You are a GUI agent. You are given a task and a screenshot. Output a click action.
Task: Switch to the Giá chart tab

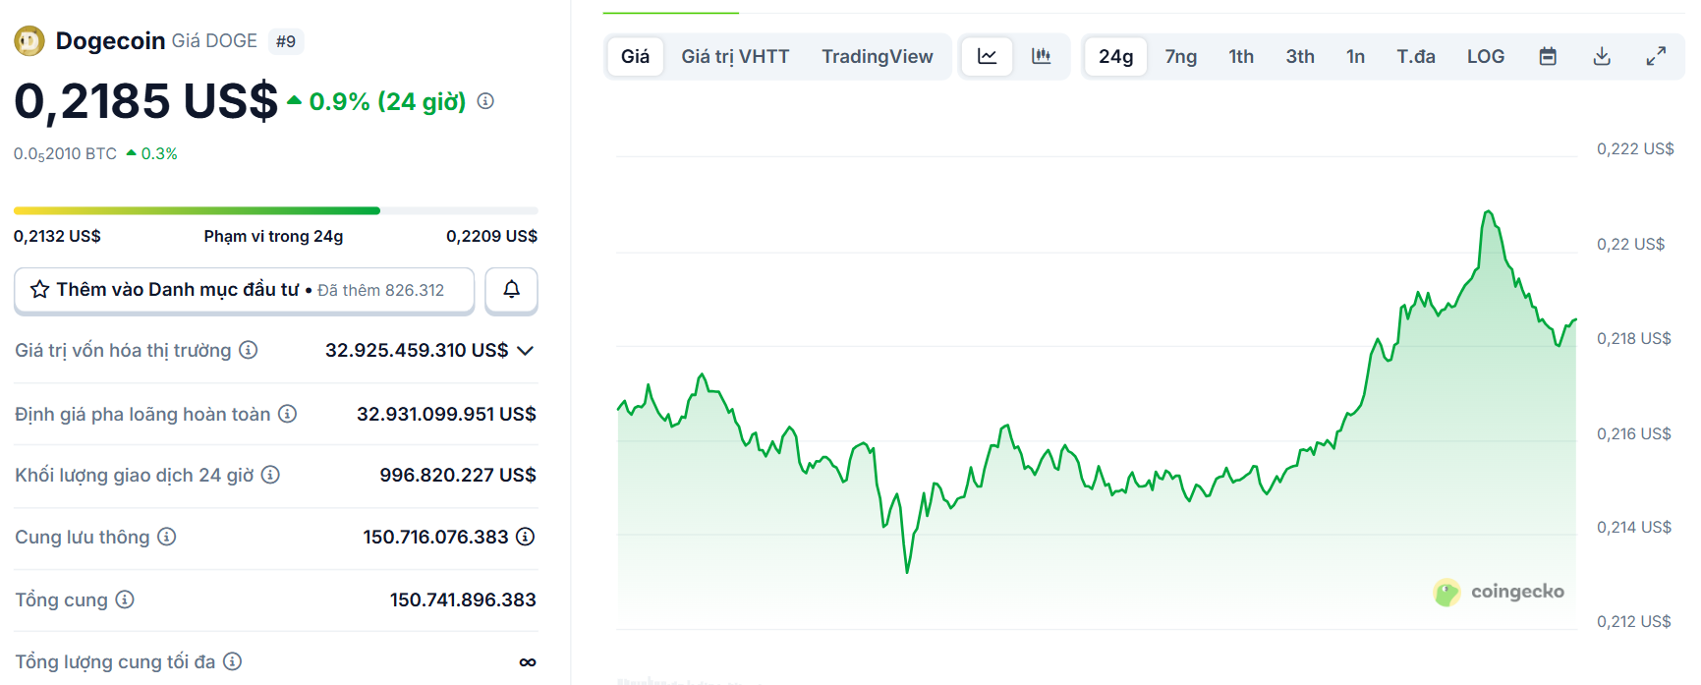tap(635, 56)
